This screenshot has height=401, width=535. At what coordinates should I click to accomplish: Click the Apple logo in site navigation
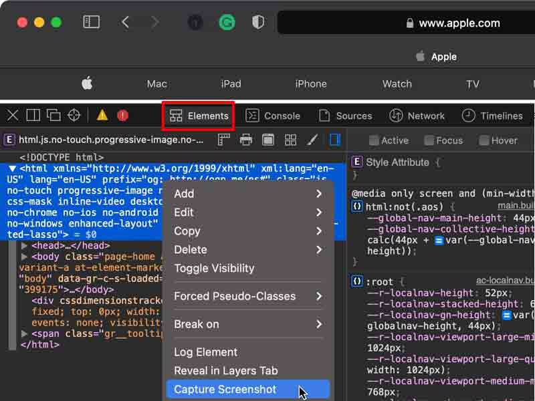[87, 84]
